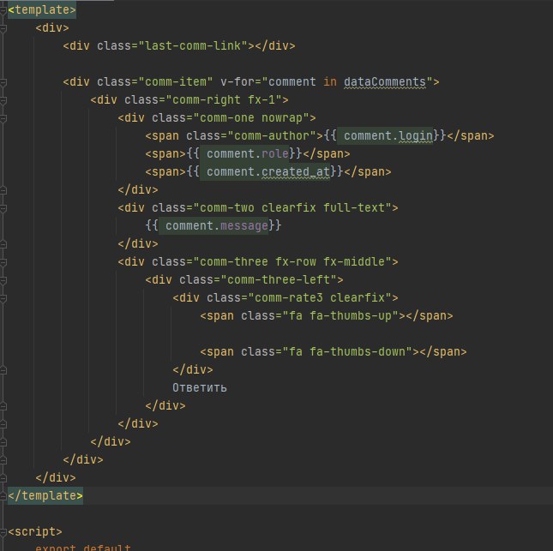
Task: Click the "in" keyword in v-for expression
Action: pyautogui.click(x=330, y=81)
